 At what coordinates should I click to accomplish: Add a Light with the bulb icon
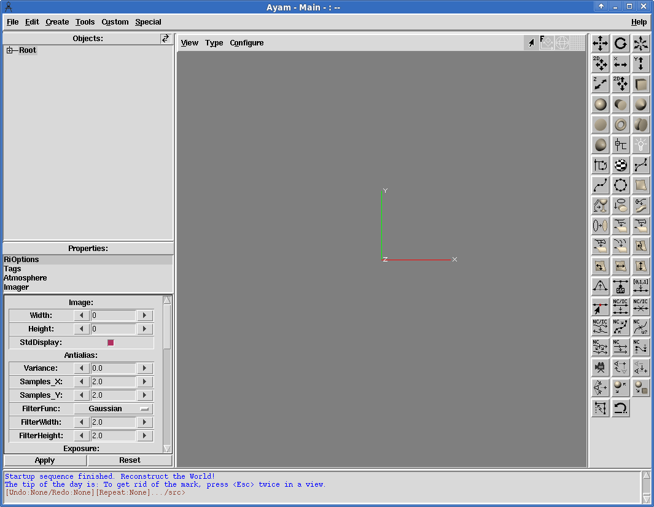click(x=640, y=145)
